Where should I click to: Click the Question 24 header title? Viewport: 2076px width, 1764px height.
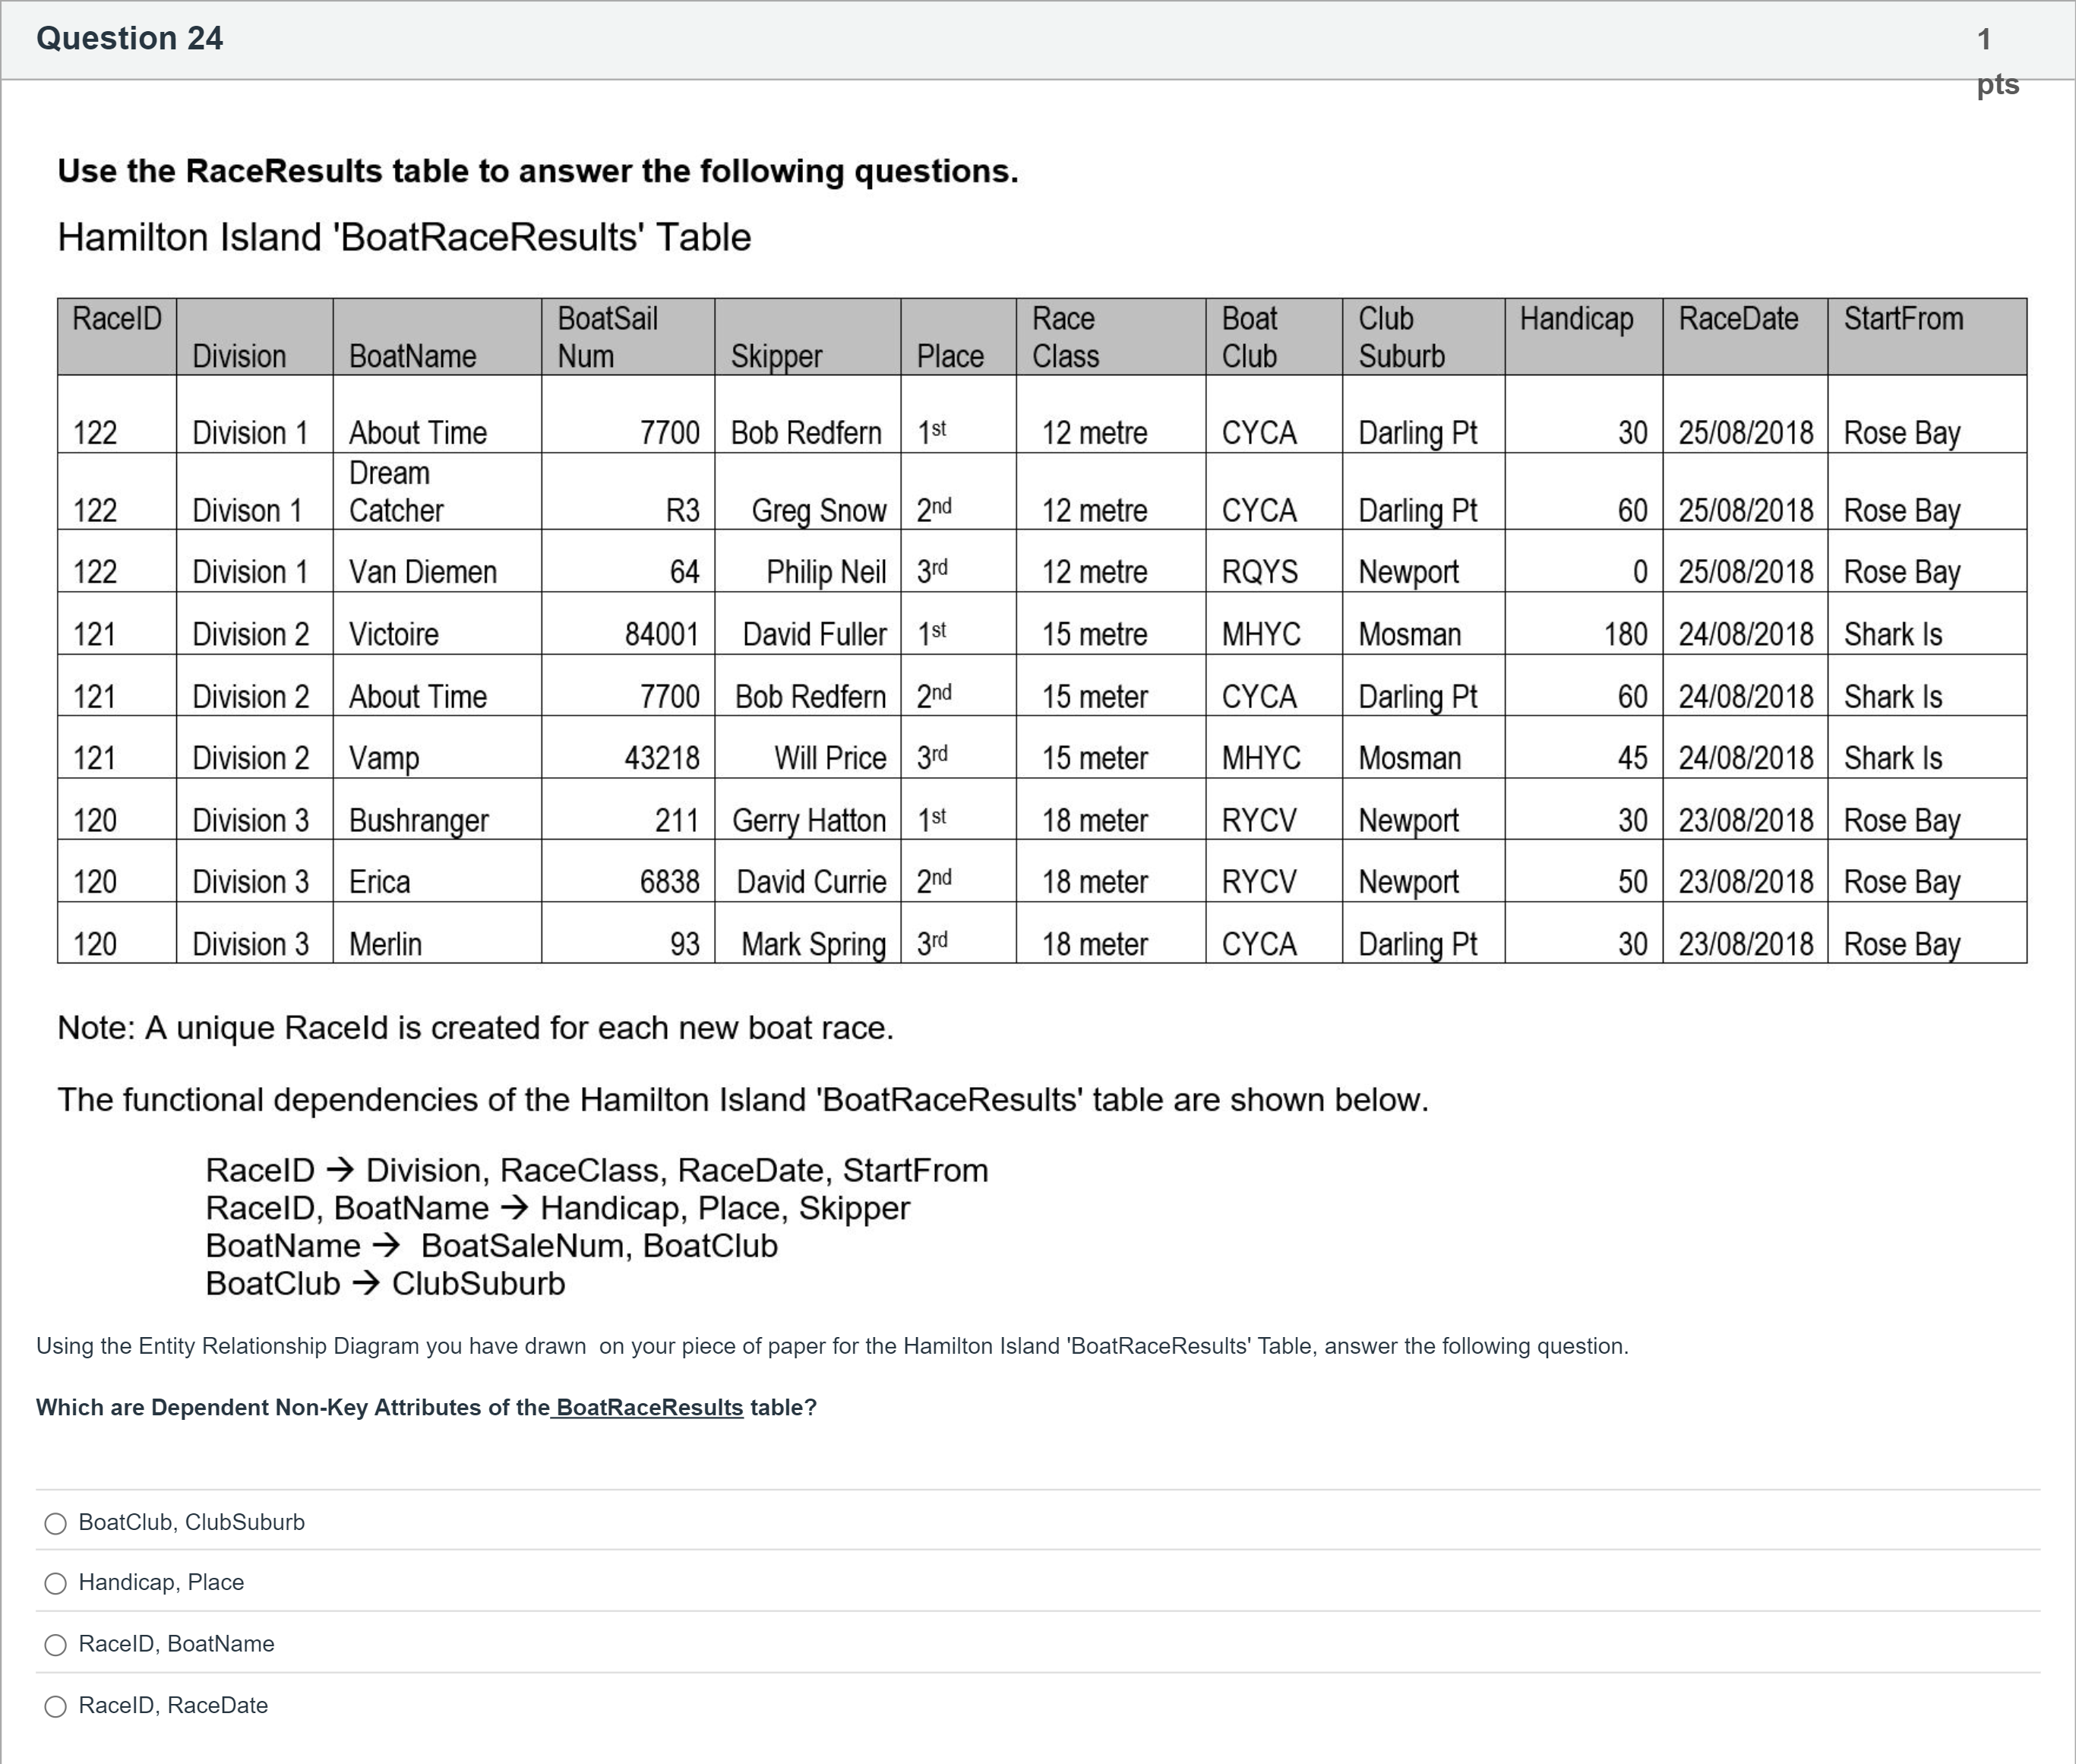129,38
